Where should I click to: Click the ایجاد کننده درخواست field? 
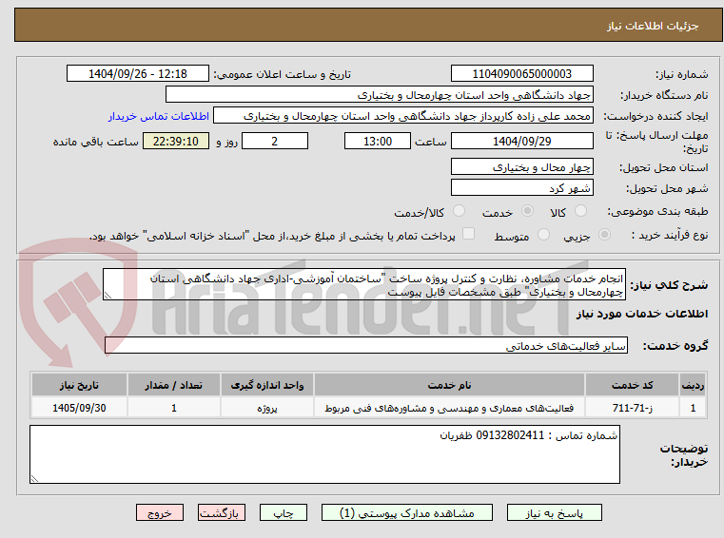tap(402, 116)
